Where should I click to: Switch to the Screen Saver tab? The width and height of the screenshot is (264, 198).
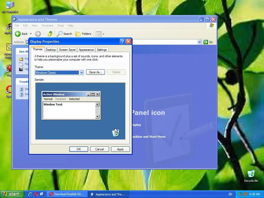point(67,50)
